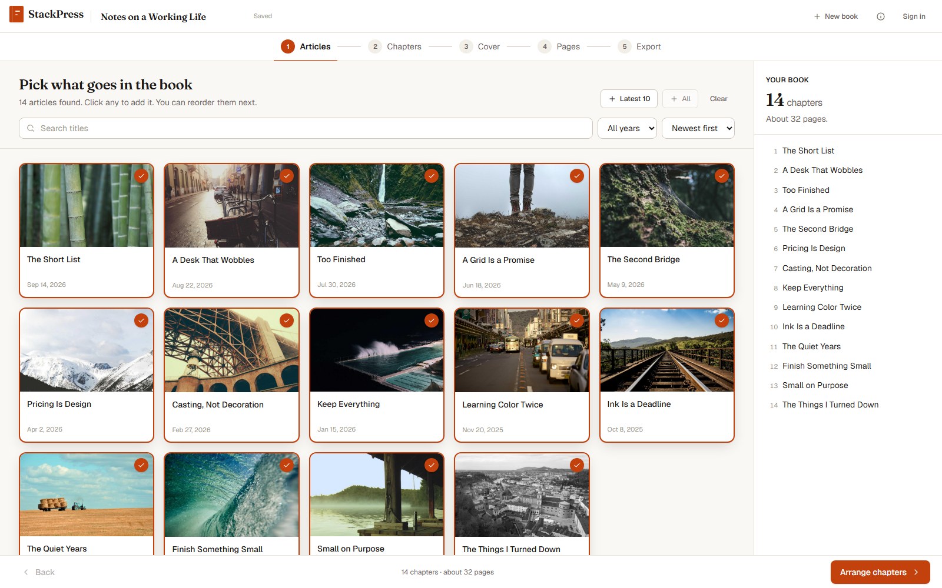The height and width of the screenshot is (588, 942).
Task: Open the Newest first sort dropdown
Action: (698, 128)
